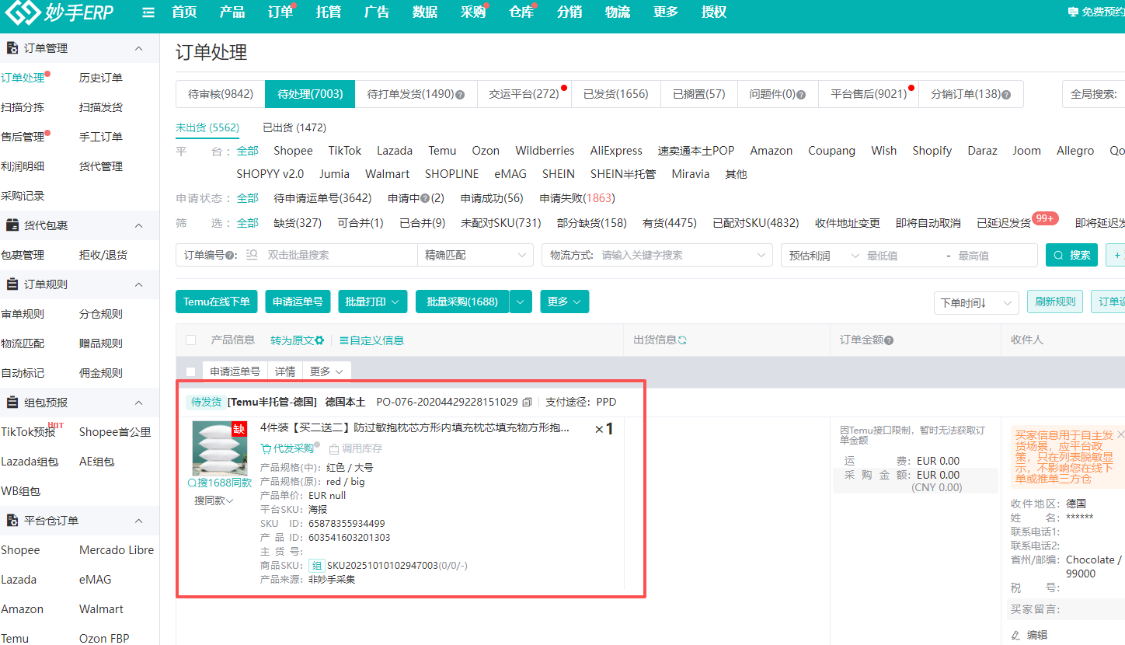This screenshot has width=1125, height=645.
Task: Open the 仓库 top menu
Action: pos(521,12)
